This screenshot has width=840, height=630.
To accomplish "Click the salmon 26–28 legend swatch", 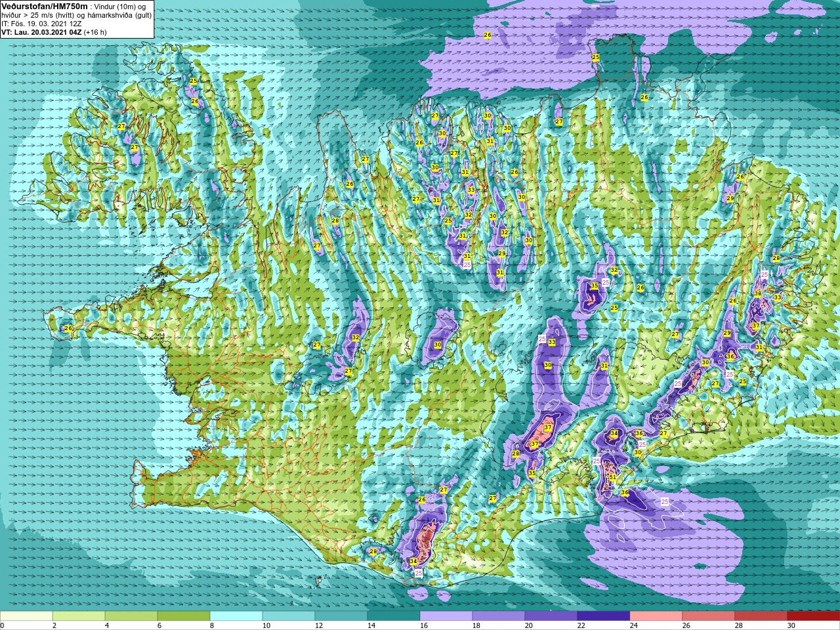I will point(709,616).
